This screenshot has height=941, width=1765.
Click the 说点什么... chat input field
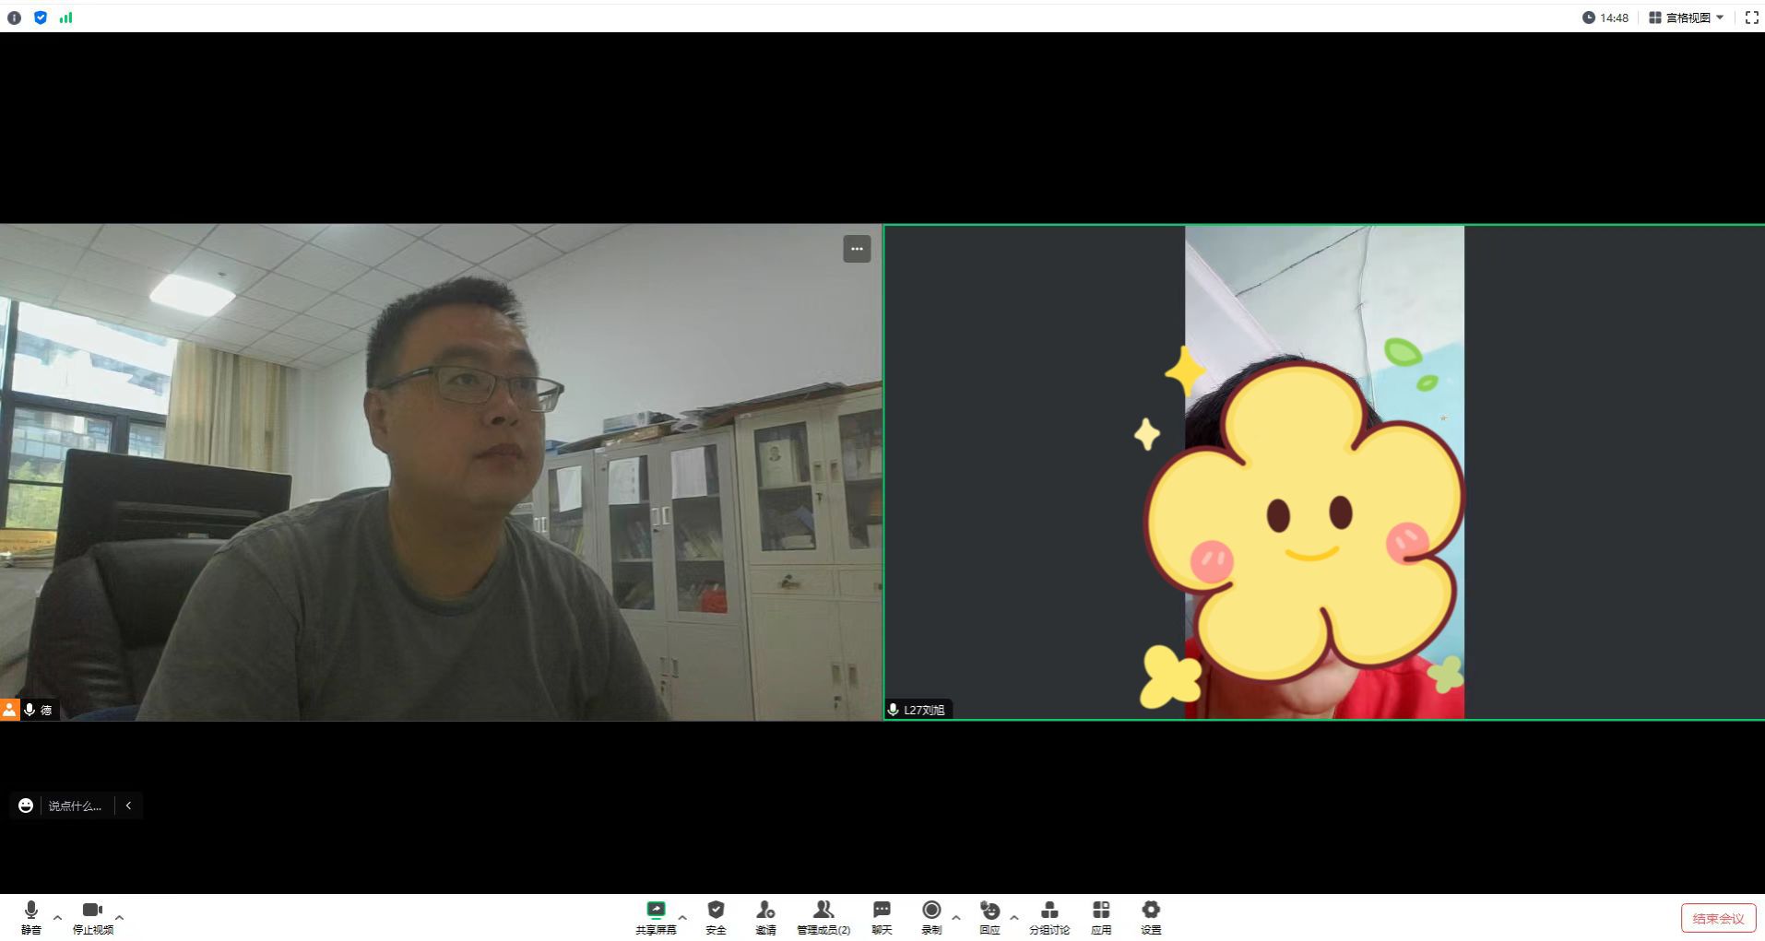point(75,806)
